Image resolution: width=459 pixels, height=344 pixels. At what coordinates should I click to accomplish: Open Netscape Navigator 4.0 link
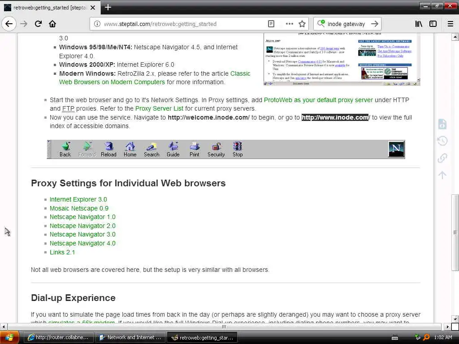[x=82, y=243]
